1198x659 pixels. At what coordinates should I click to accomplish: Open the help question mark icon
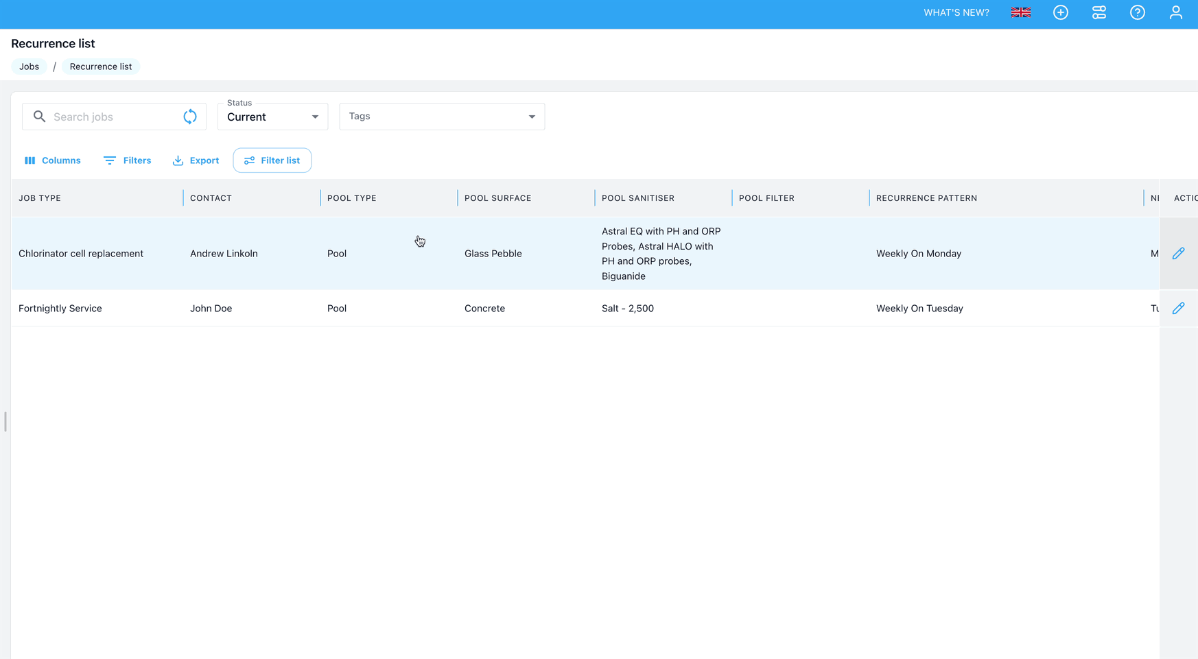(x=1137, y=12)
